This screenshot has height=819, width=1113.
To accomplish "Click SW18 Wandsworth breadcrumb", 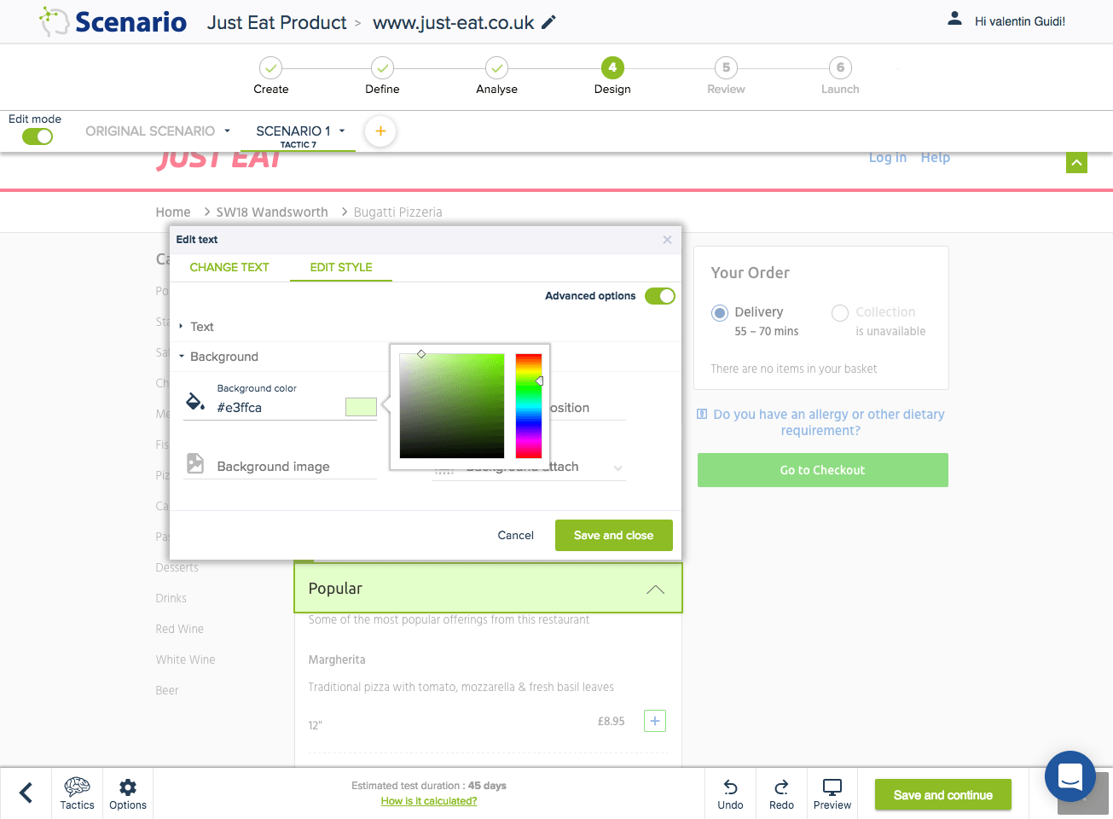I will pos(272,212).
